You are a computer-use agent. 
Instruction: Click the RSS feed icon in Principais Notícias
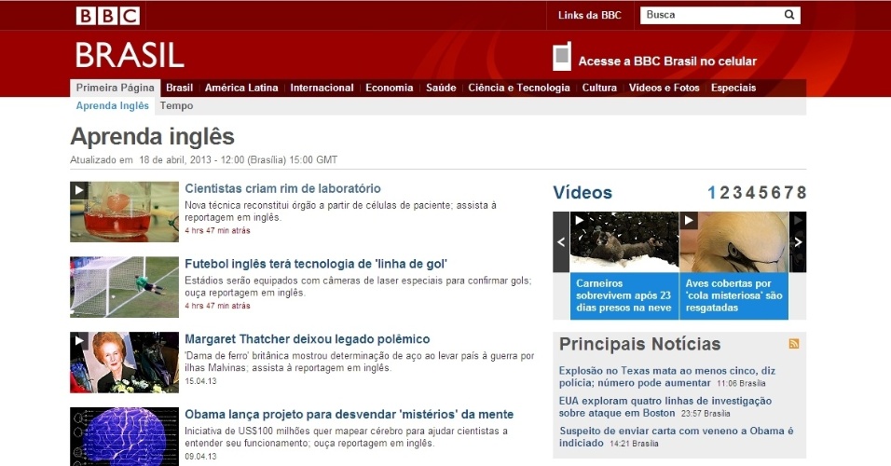click(x=794, y=343)
